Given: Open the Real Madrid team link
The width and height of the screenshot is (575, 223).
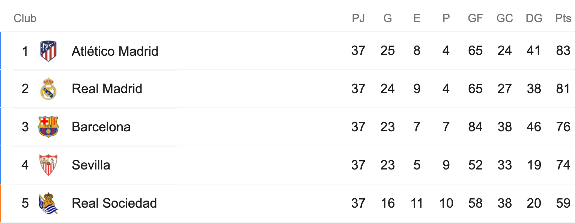Looking at the screenshot, I should (x=107, y=89).
